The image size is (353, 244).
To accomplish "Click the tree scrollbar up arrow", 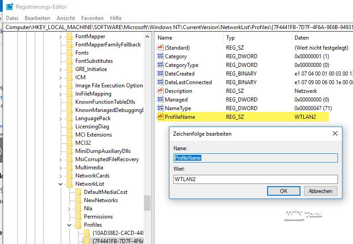I will point(147,36).
